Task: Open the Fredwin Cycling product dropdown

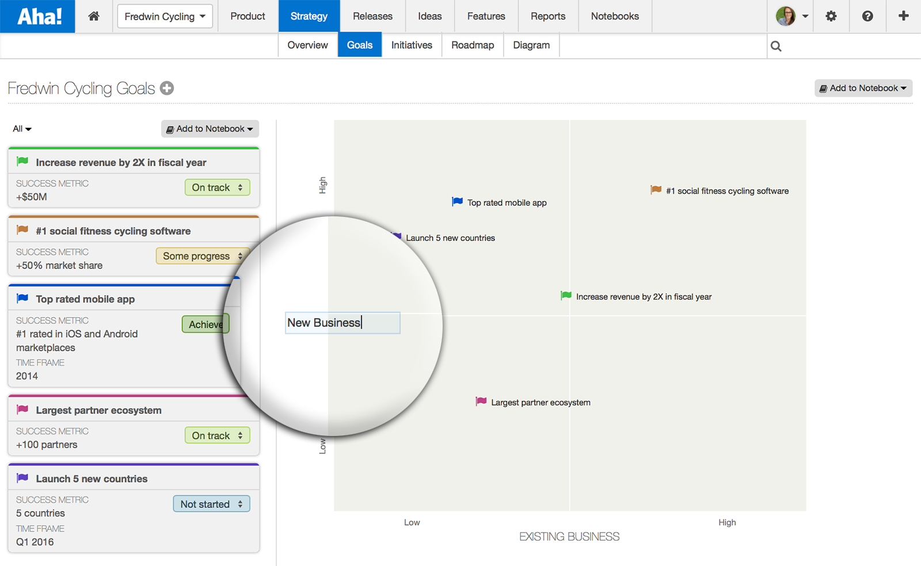Action: pyautogui.click(x=165, y=16)
